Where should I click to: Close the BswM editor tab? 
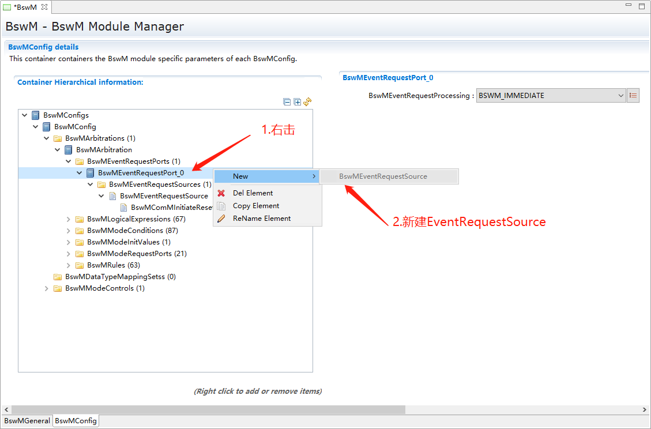(44, 7)
